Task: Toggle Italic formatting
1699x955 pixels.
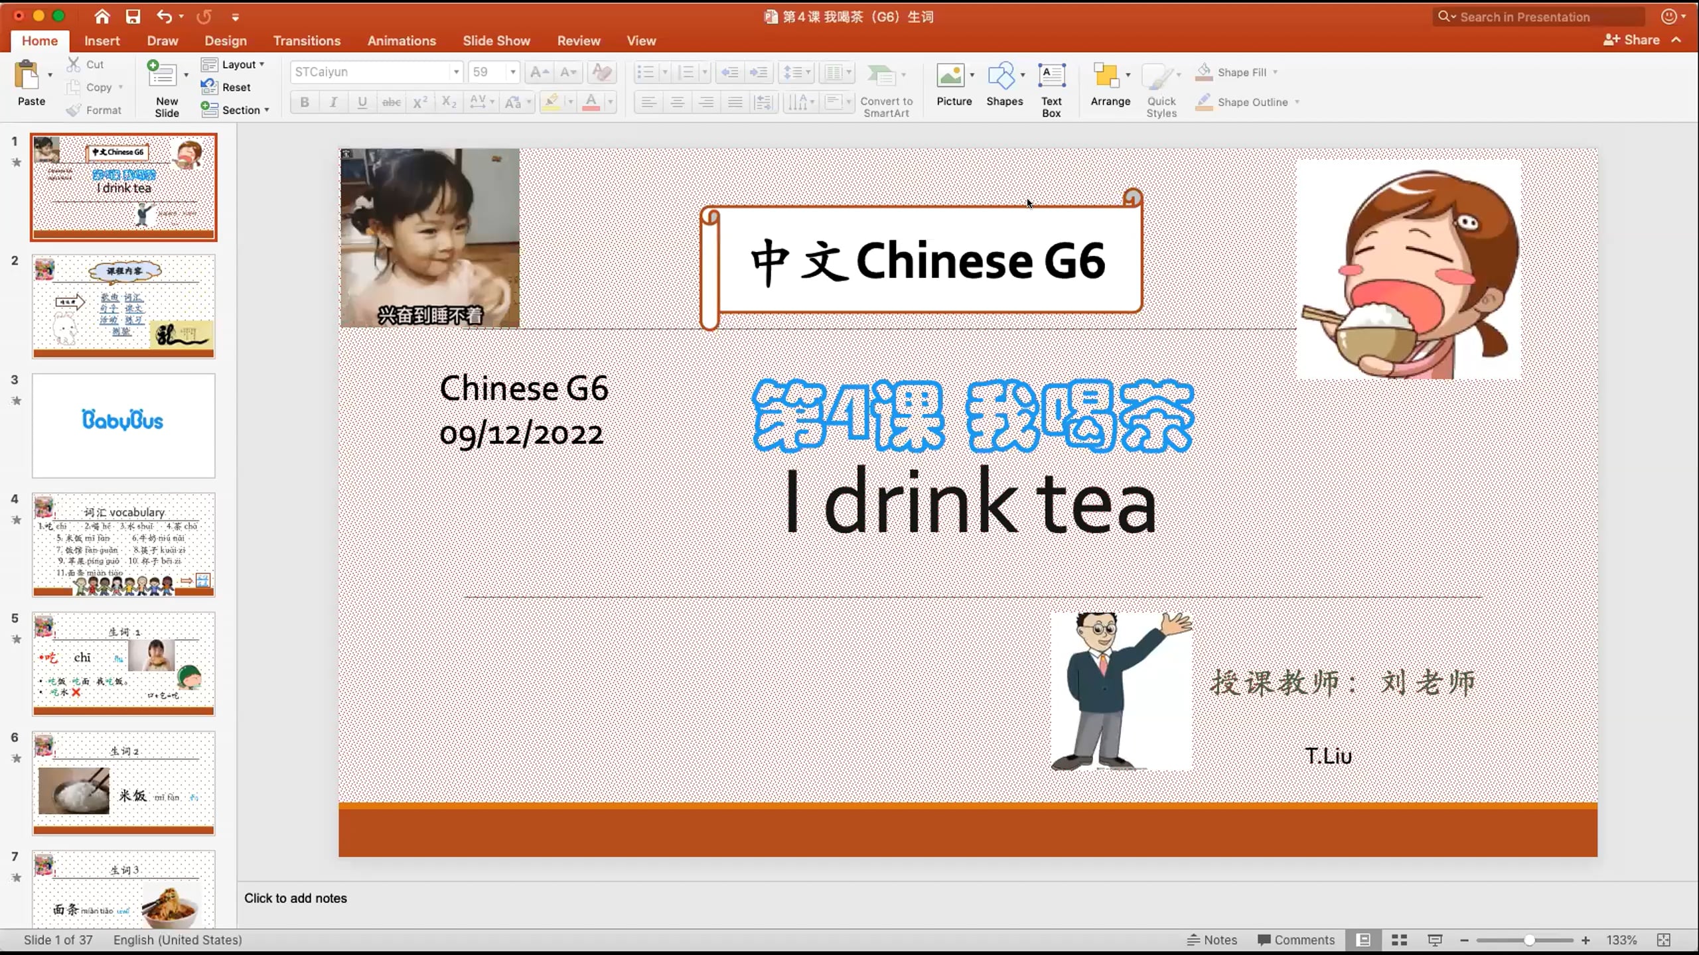Action: pos(333,102)
